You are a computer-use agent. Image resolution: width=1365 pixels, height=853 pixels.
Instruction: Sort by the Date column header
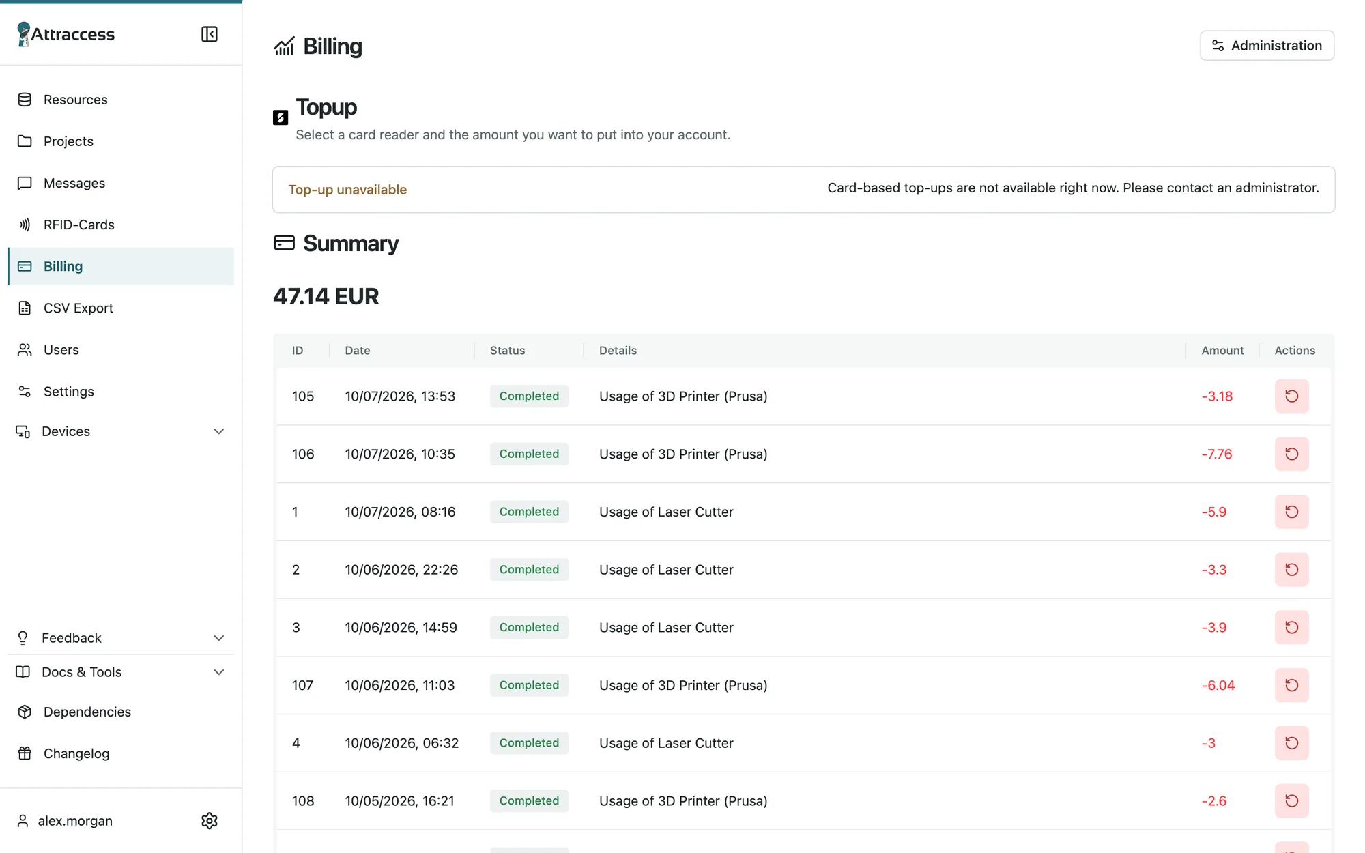(358, 351)
